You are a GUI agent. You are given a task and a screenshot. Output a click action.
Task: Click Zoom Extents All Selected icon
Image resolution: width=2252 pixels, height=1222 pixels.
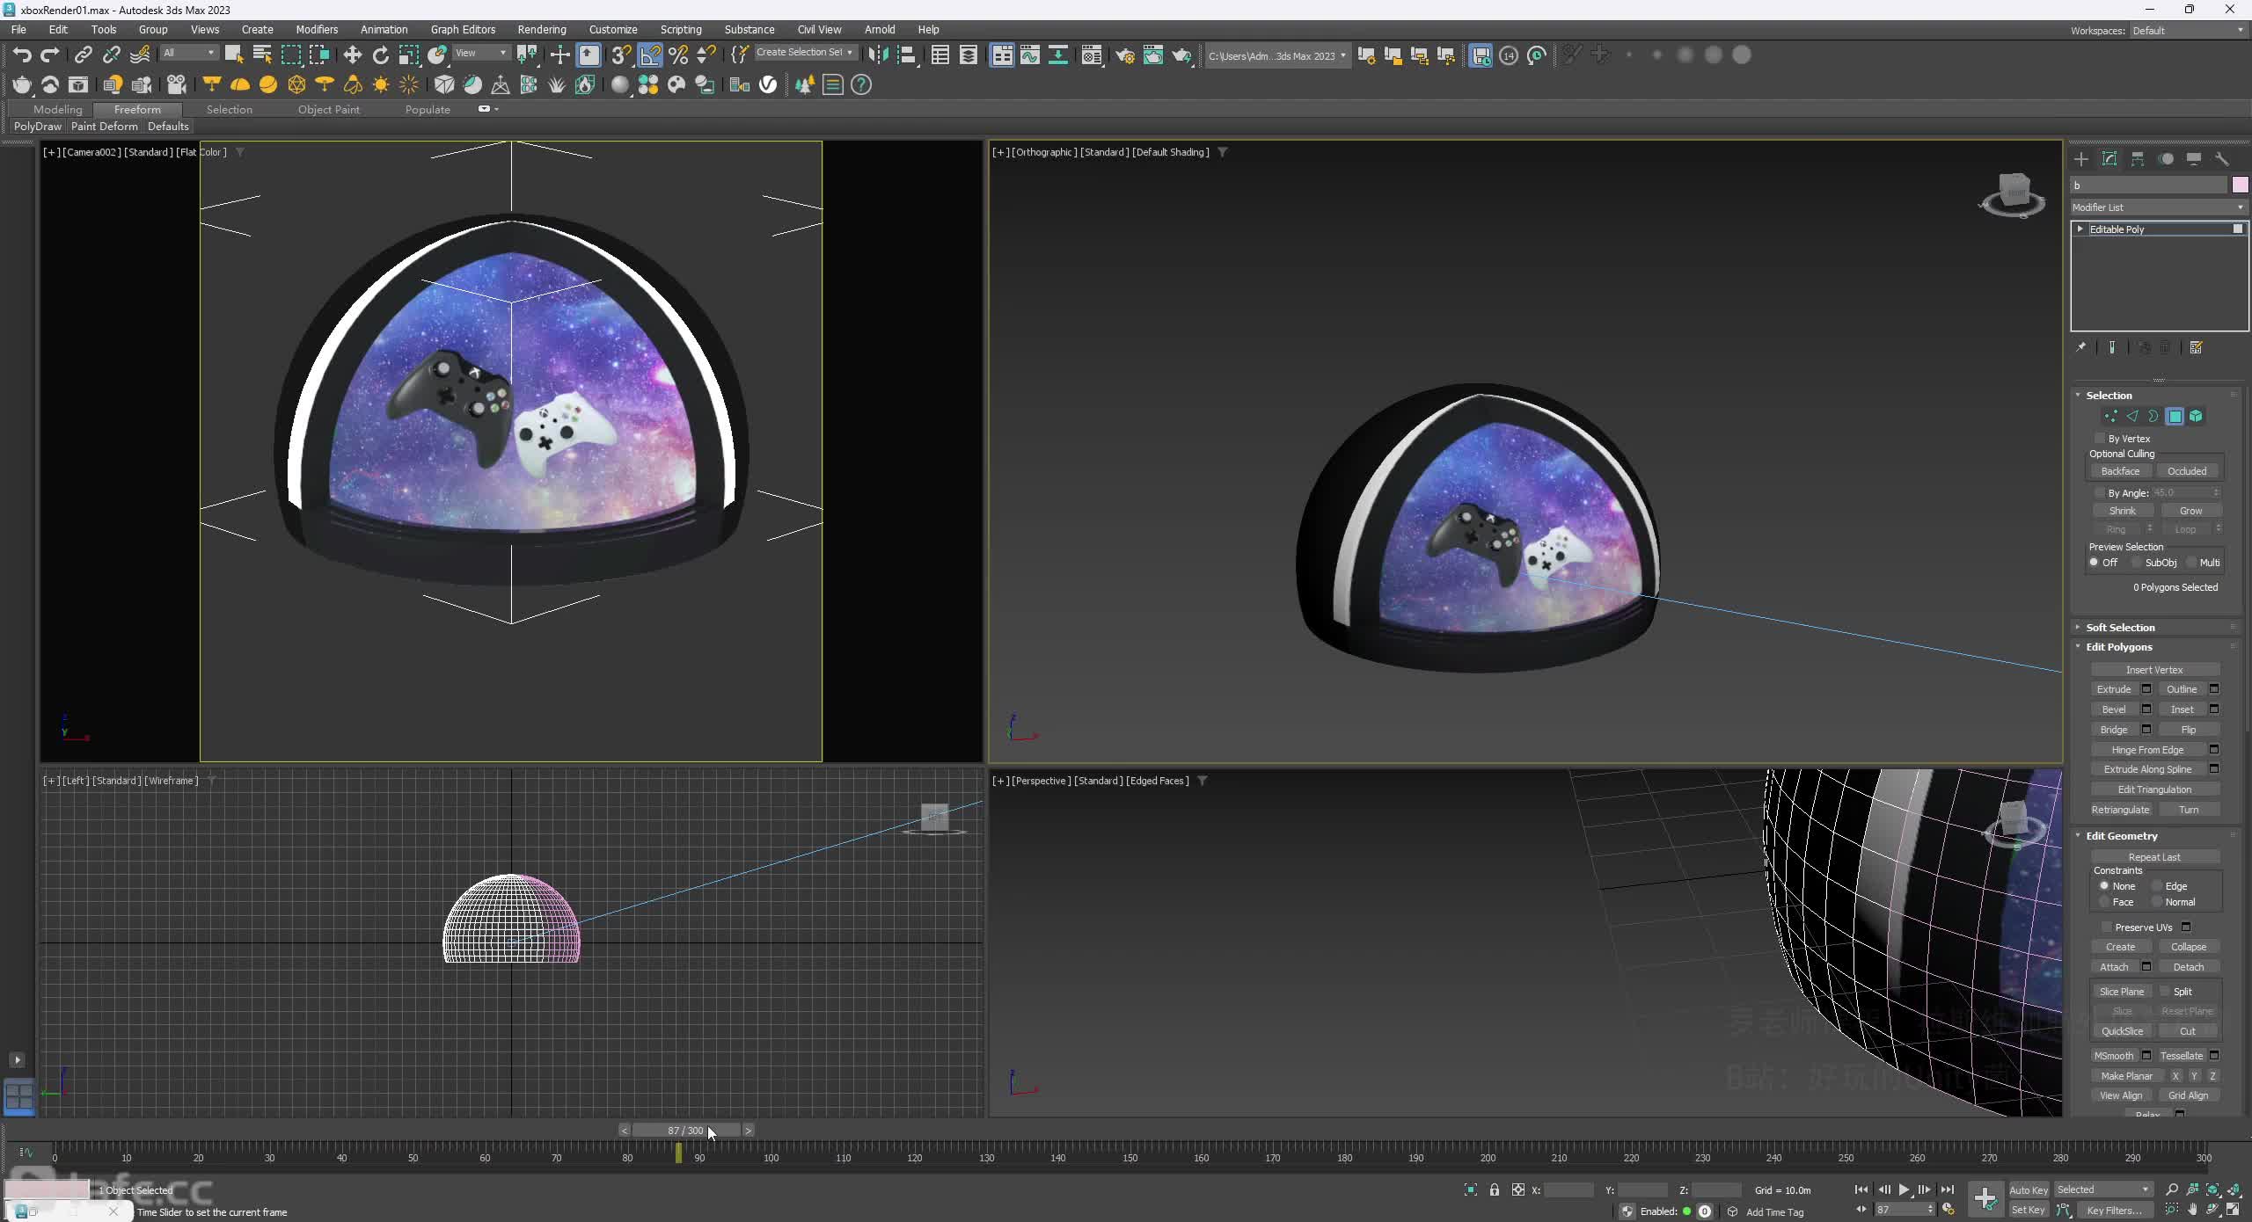2234,1189
